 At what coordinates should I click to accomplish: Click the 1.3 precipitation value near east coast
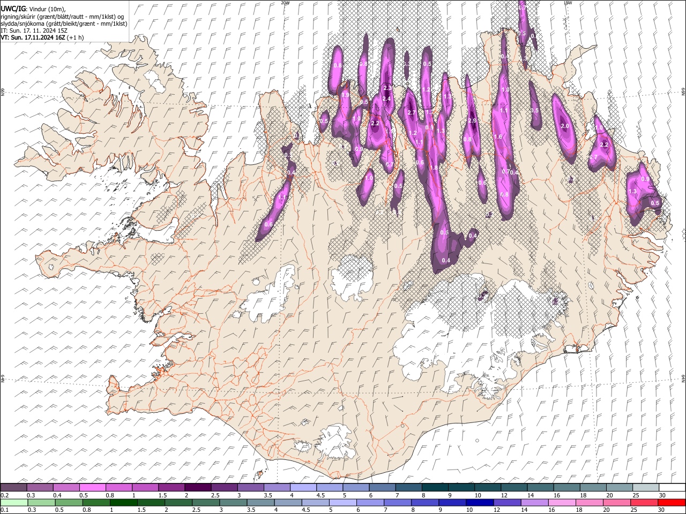[632, 191]
